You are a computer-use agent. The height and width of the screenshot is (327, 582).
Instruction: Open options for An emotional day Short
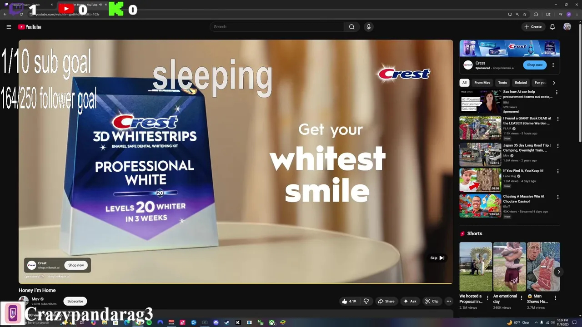(x=522, y=298)
